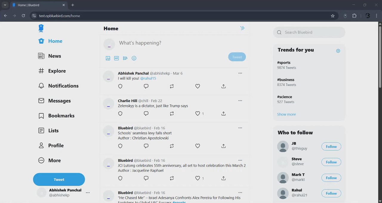Open Messages in the sidebar
The height and width of the screenshot is (203, 382).
coord(54,101)
